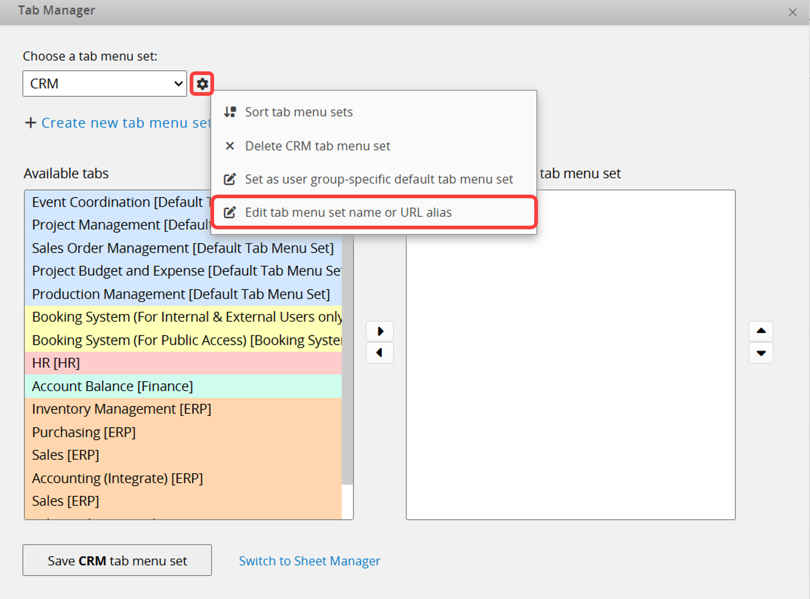This screenshot has height=599, width=810.
Task: Click the plus icon for new tab menu set
Action: 30,123
